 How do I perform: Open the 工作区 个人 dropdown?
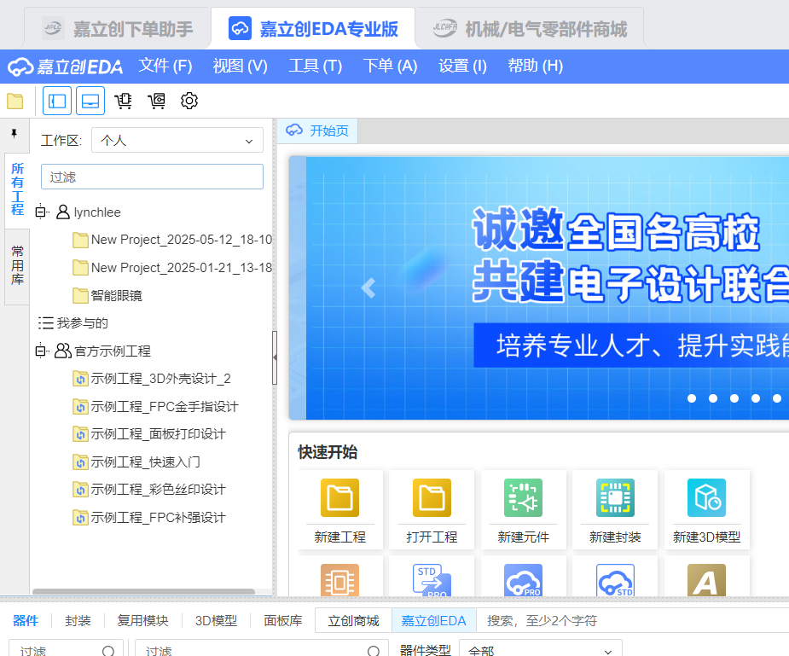click(177, 141)
